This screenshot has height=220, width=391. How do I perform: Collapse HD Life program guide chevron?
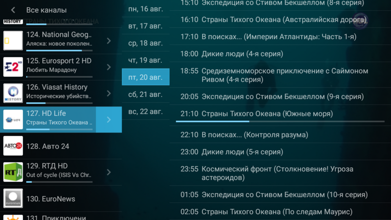point(109,119)
